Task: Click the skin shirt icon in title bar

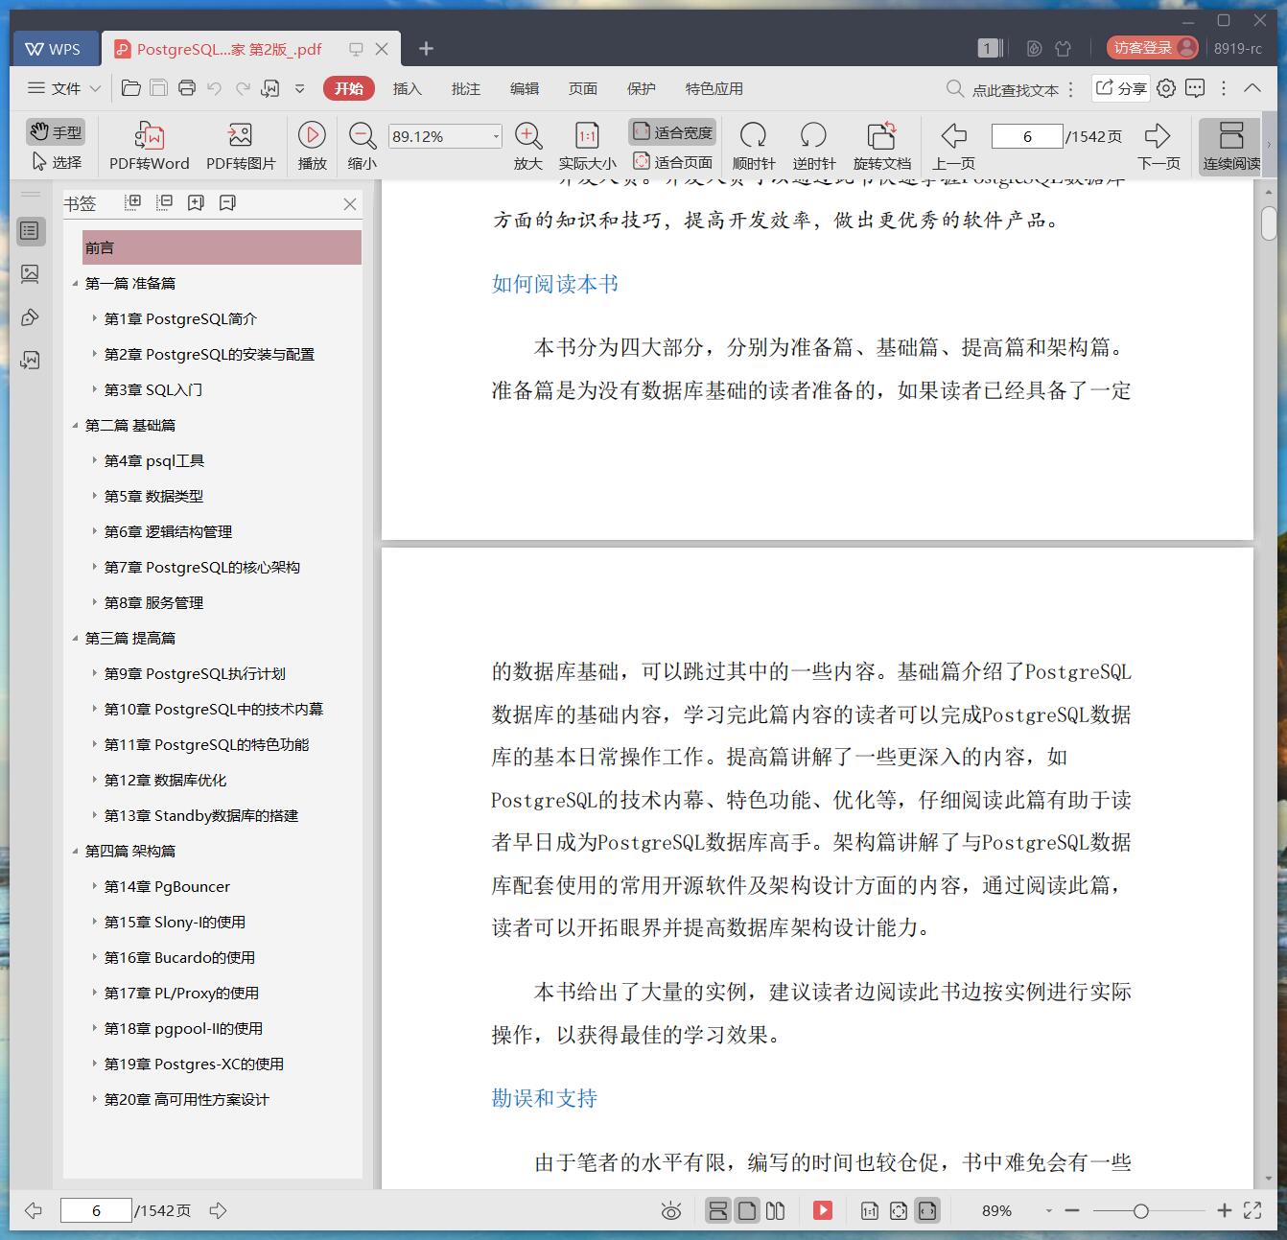Action: click(x=1063, y=48)
